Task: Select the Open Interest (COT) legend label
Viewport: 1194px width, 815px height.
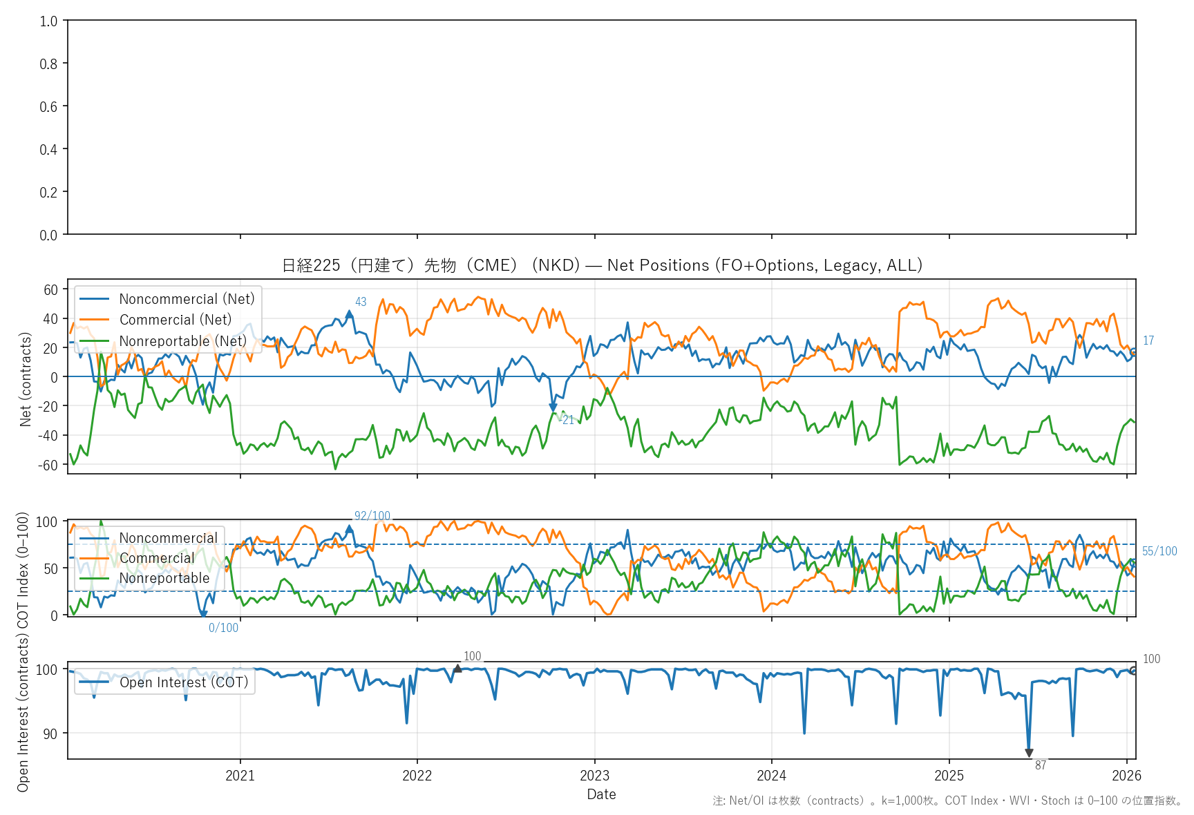Action: pyautogui.click(x=184, y=682)
